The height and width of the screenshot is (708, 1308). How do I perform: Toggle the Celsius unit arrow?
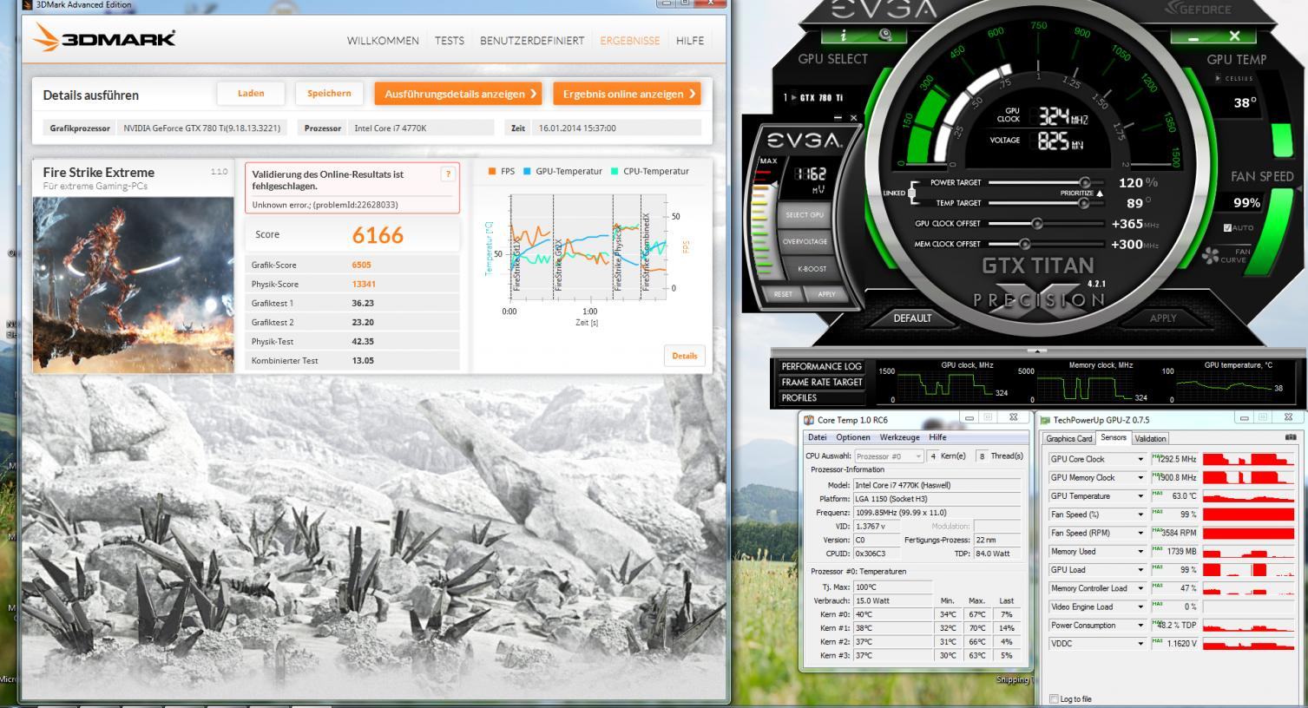(x=1218, y=78)
